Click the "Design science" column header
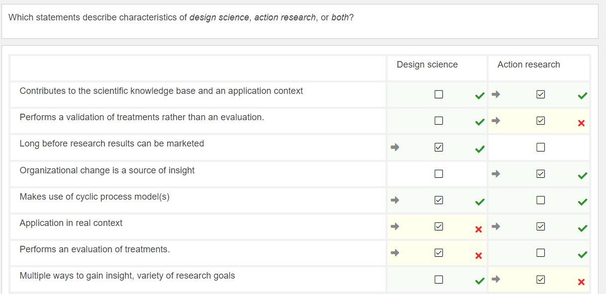This screenshot has height=294, width=606. (427, 65)
